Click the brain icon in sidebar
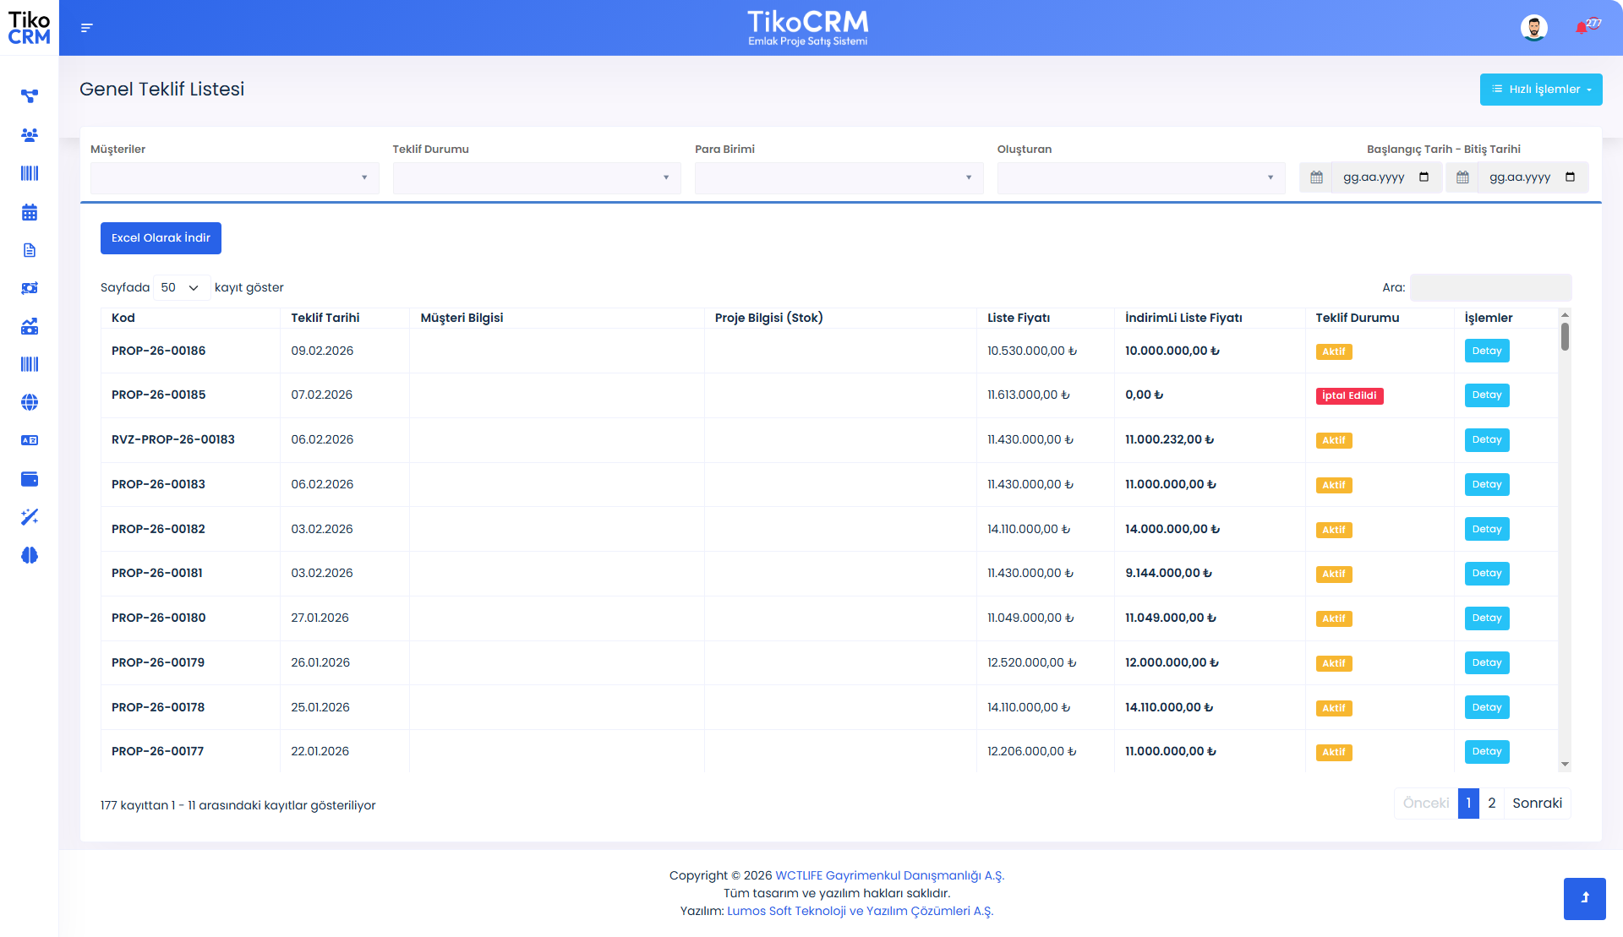Screen dimensions: 1623x937 tap(30, 555)
